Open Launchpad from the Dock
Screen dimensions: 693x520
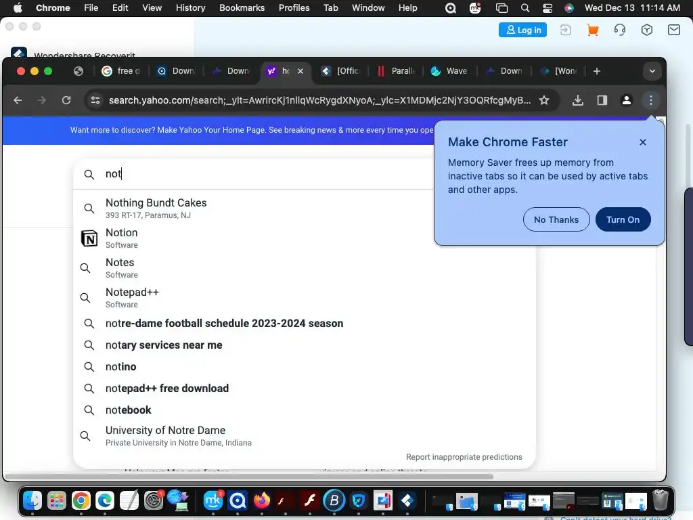tap(57, 500)
